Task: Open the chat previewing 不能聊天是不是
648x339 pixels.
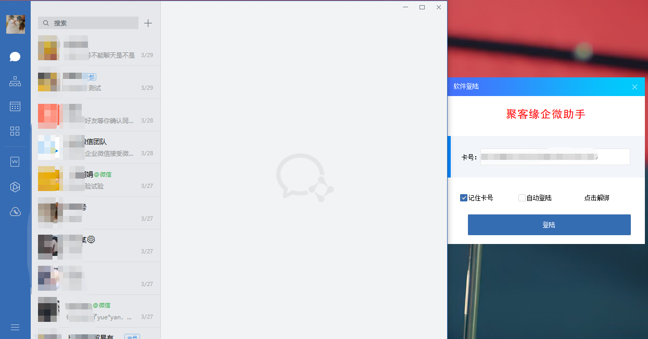Action: 96,49
